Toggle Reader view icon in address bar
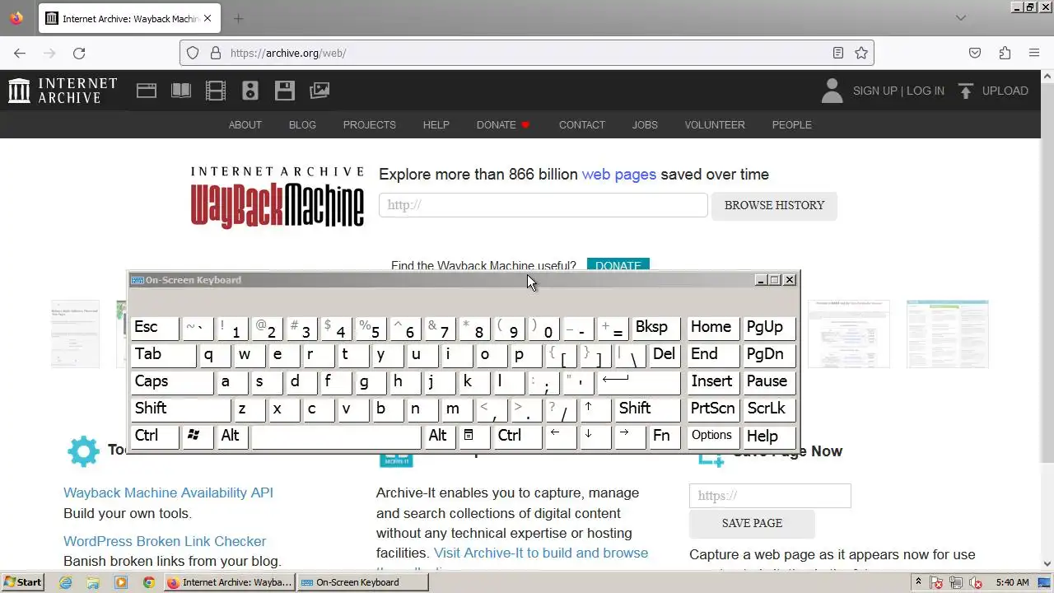The image size is (1054, 593). [838, 53]
